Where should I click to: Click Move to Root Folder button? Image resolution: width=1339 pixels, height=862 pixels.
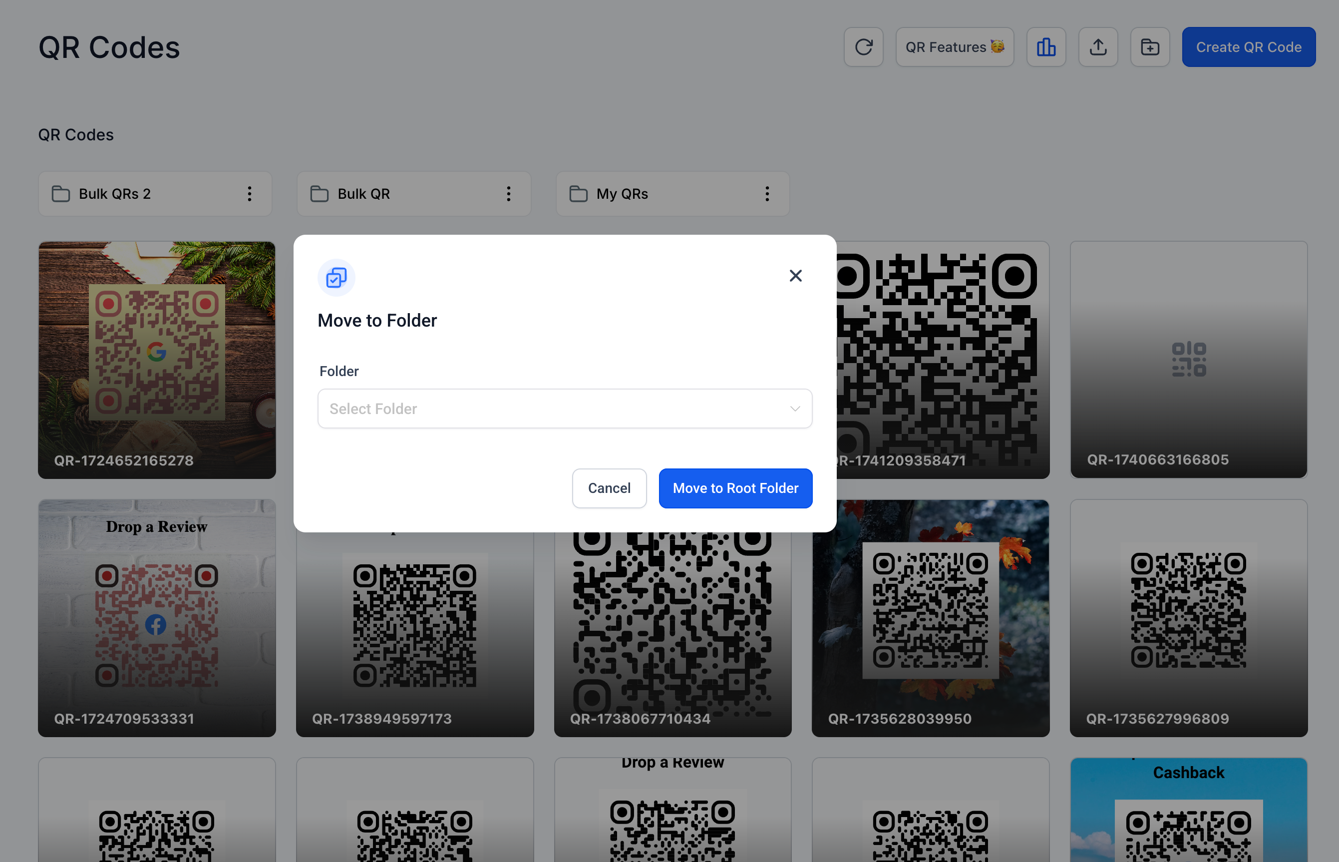(735, 488)
